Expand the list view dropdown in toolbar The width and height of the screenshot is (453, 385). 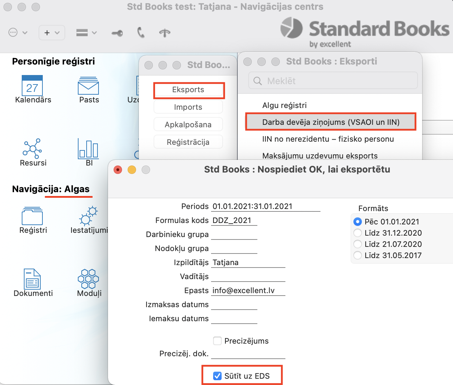tap(86, 33)
